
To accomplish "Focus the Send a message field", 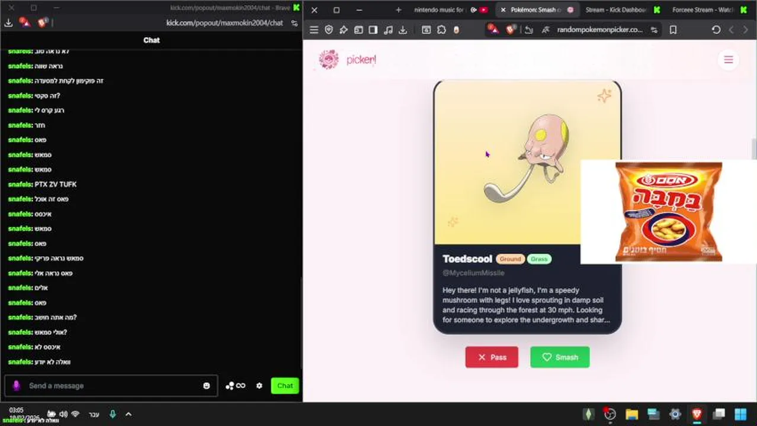I will [111, 386].
